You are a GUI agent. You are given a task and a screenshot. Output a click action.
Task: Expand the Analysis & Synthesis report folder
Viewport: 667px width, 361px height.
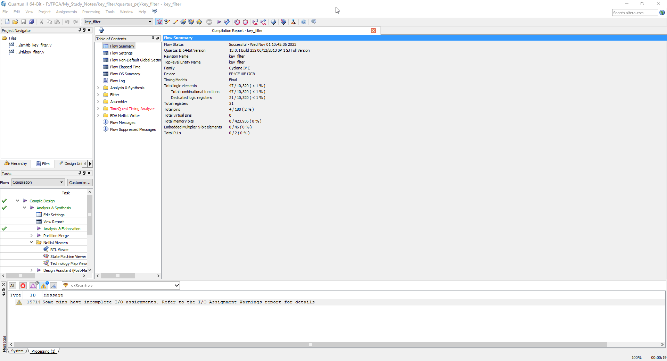98,88
